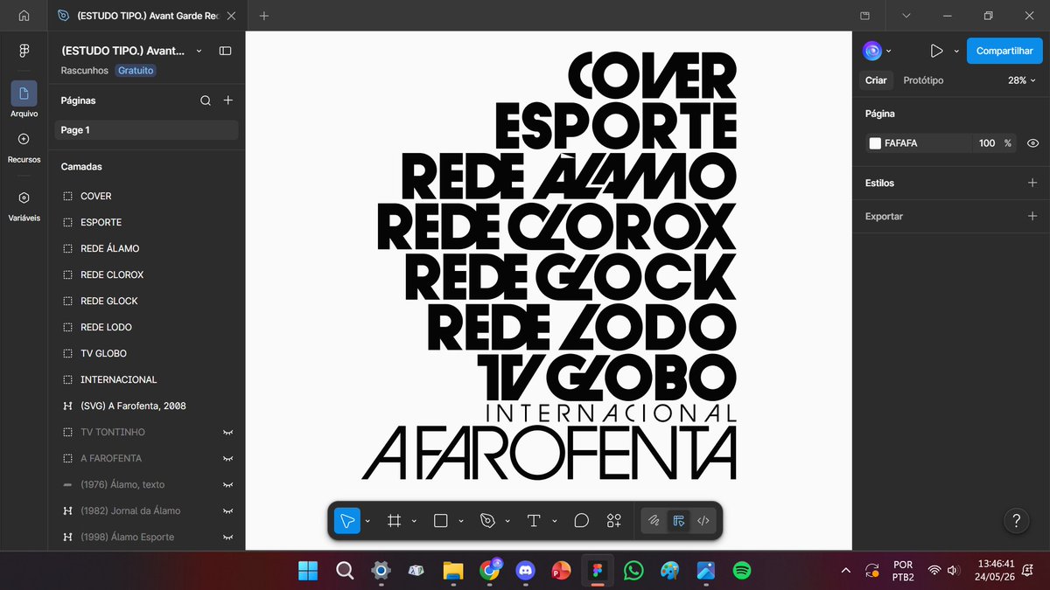The width and height of the screenshot is (1050, 590).
Task: Click the page background color swatch
Action: (875, 143)
